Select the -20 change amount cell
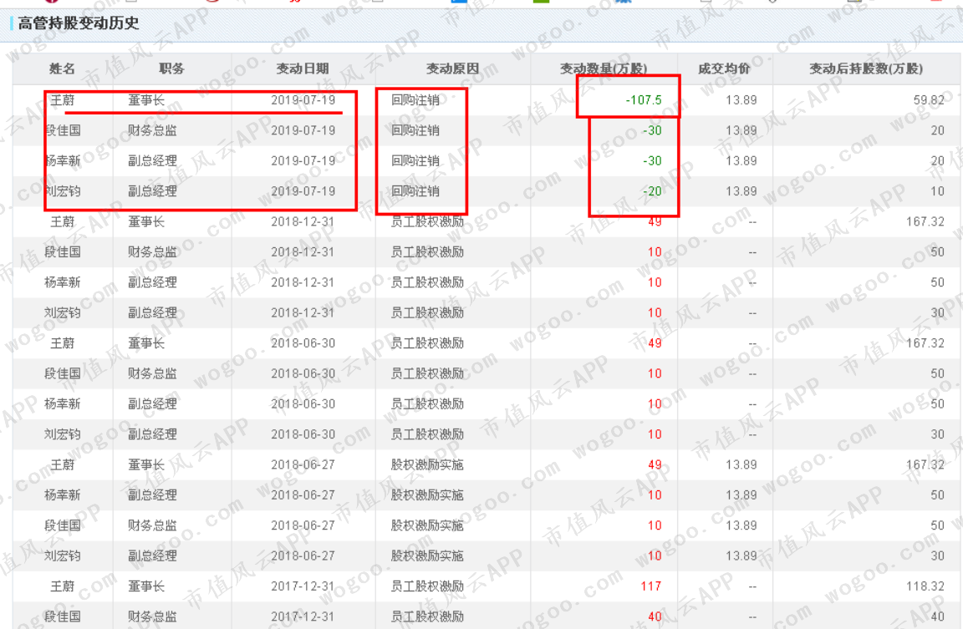This screenshot has width=963, height=629. pyautogui.click(x=652, y=191)
